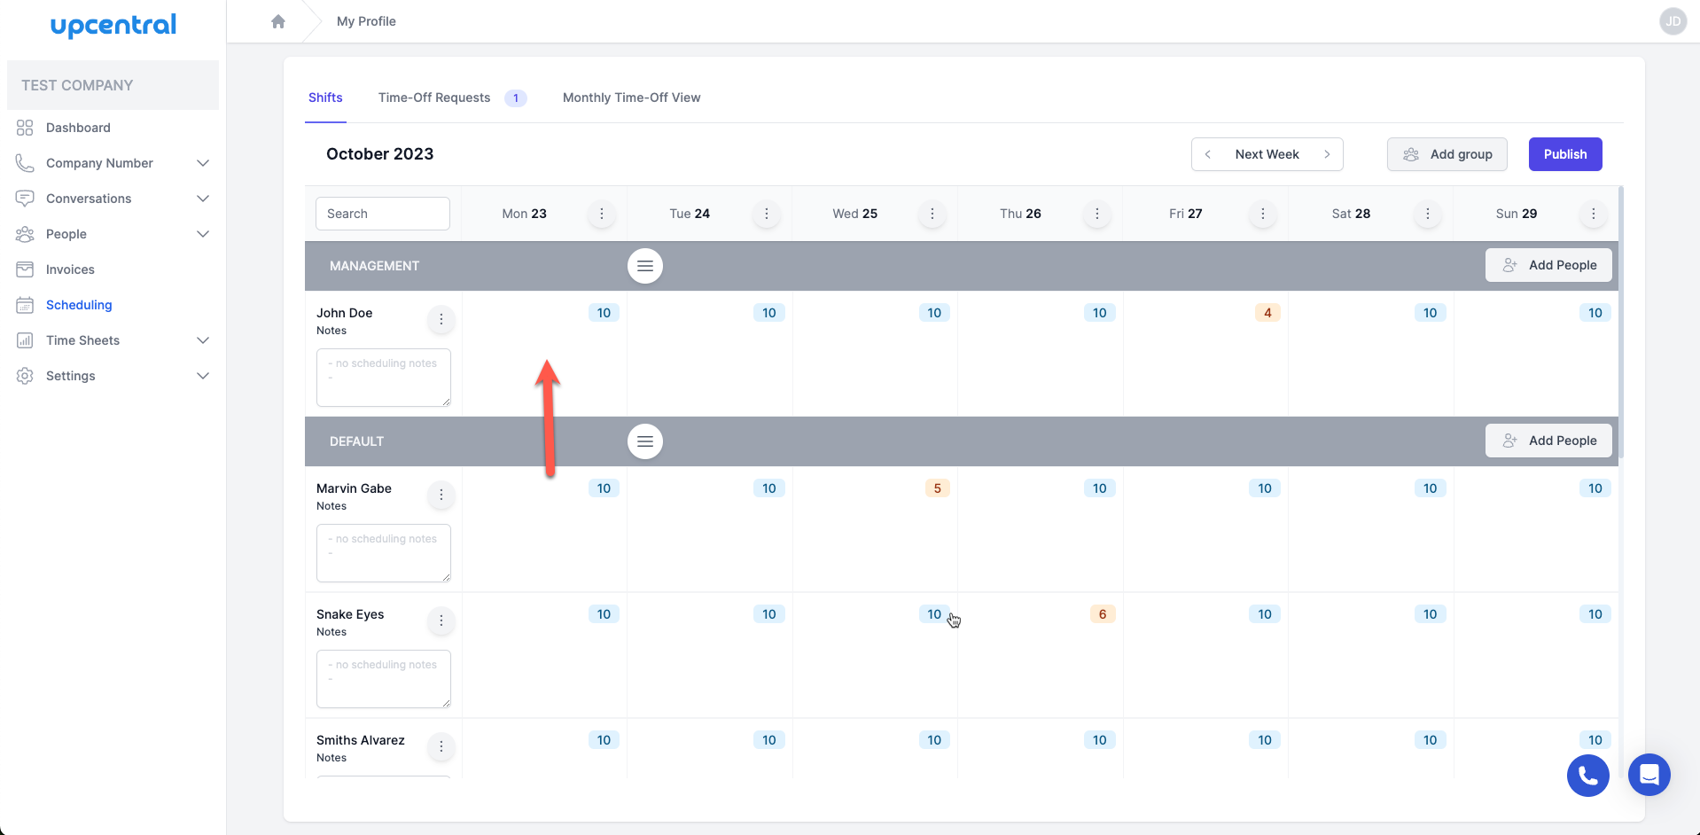The height and width of the screenshot is (835, 1700).
Task: Click the home icon in breadcrumb
Action: (278, 21)
